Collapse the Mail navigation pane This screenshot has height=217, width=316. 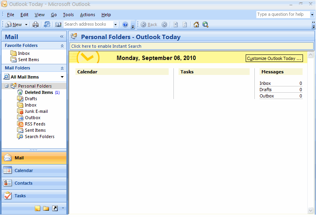[62, 36]
